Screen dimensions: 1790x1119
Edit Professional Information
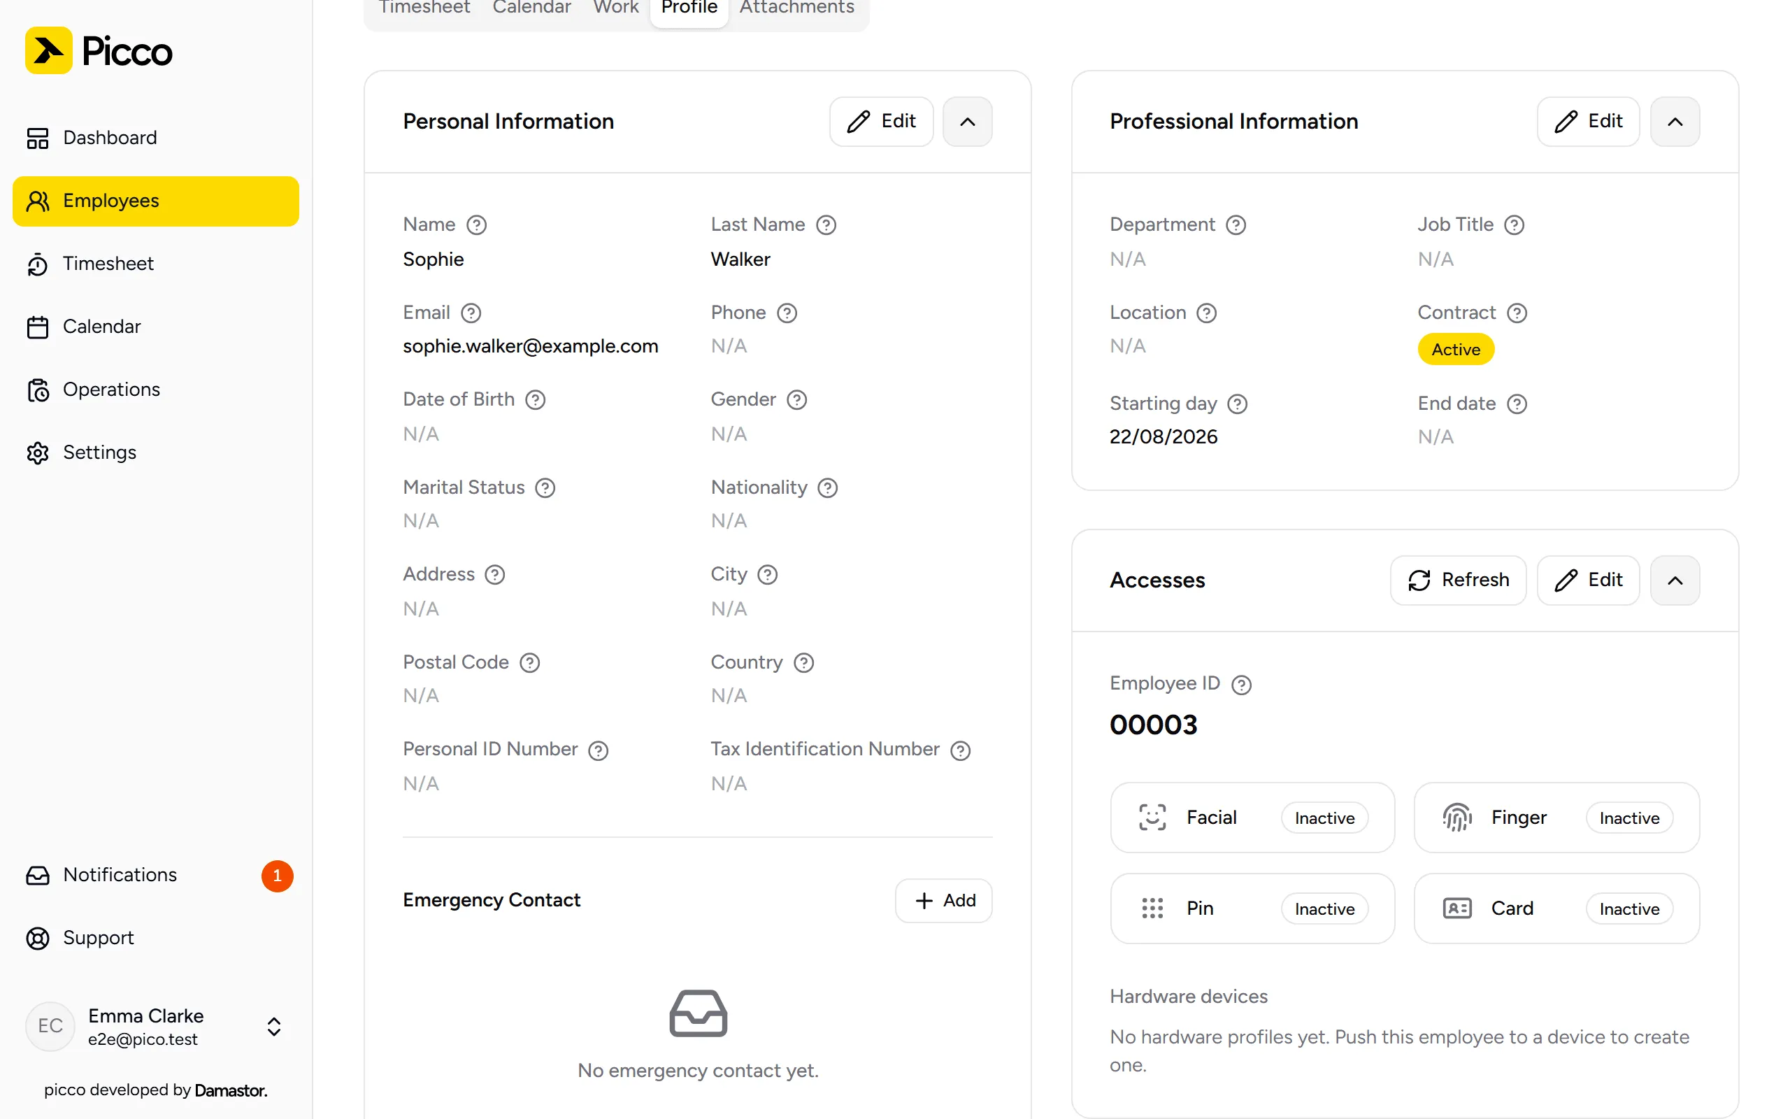(x=1588, y=122)
